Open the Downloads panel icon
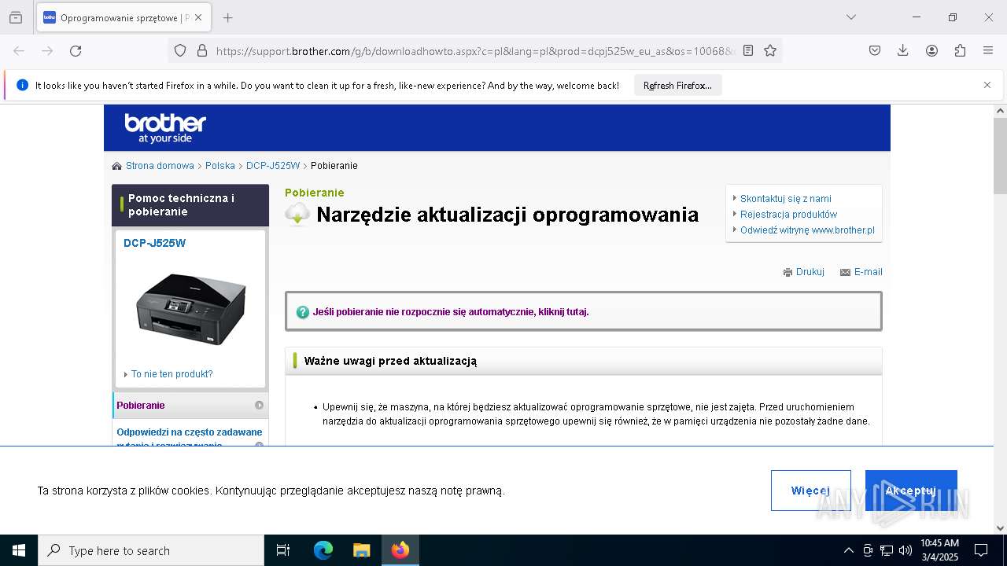The image size is (1007, 566). 903,50
